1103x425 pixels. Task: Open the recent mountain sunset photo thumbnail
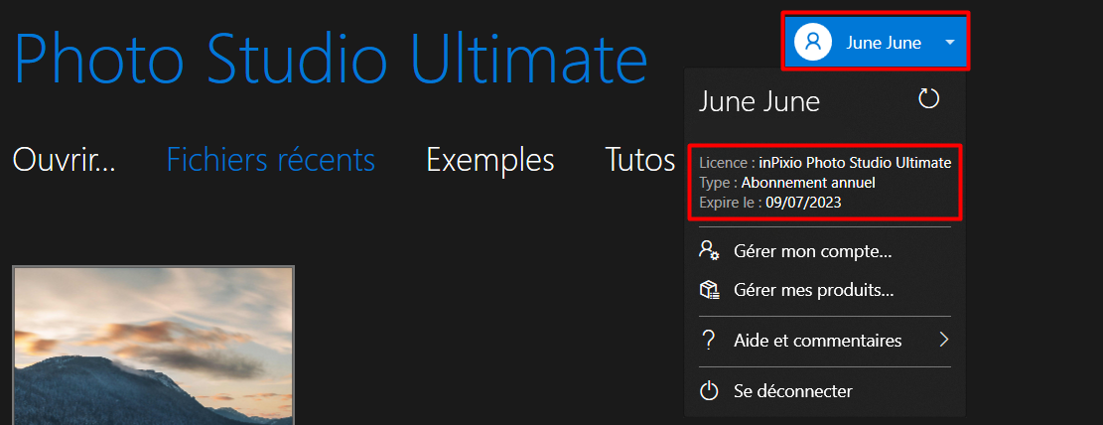pyautogui.click(x=153, y=346)
